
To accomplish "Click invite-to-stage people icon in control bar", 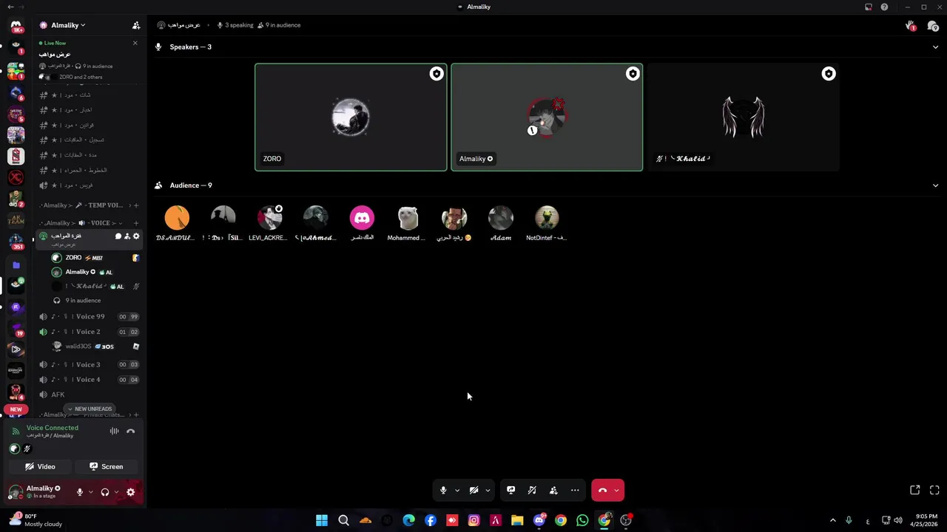I will (553, 490).
